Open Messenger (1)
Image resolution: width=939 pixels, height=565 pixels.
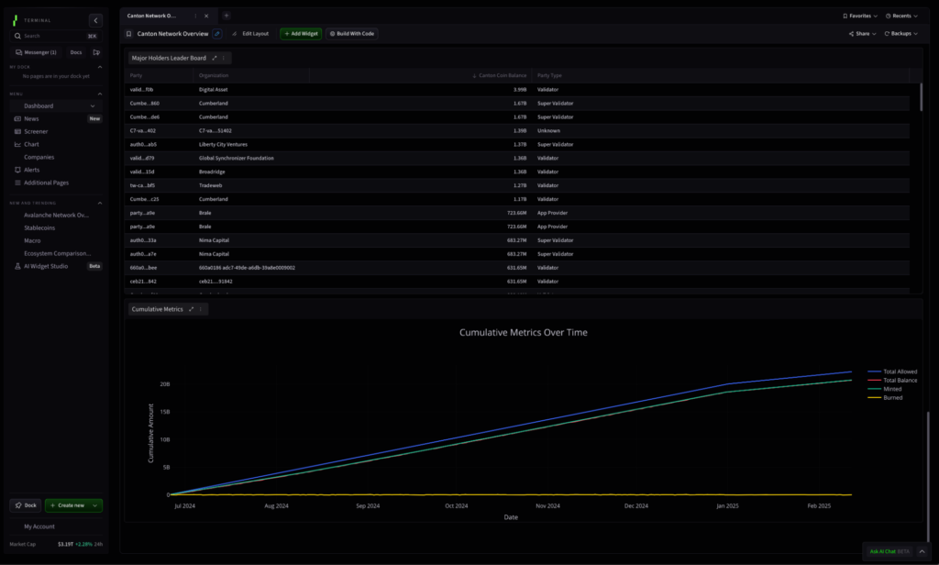pyautogui.click(x=36, y=52)
